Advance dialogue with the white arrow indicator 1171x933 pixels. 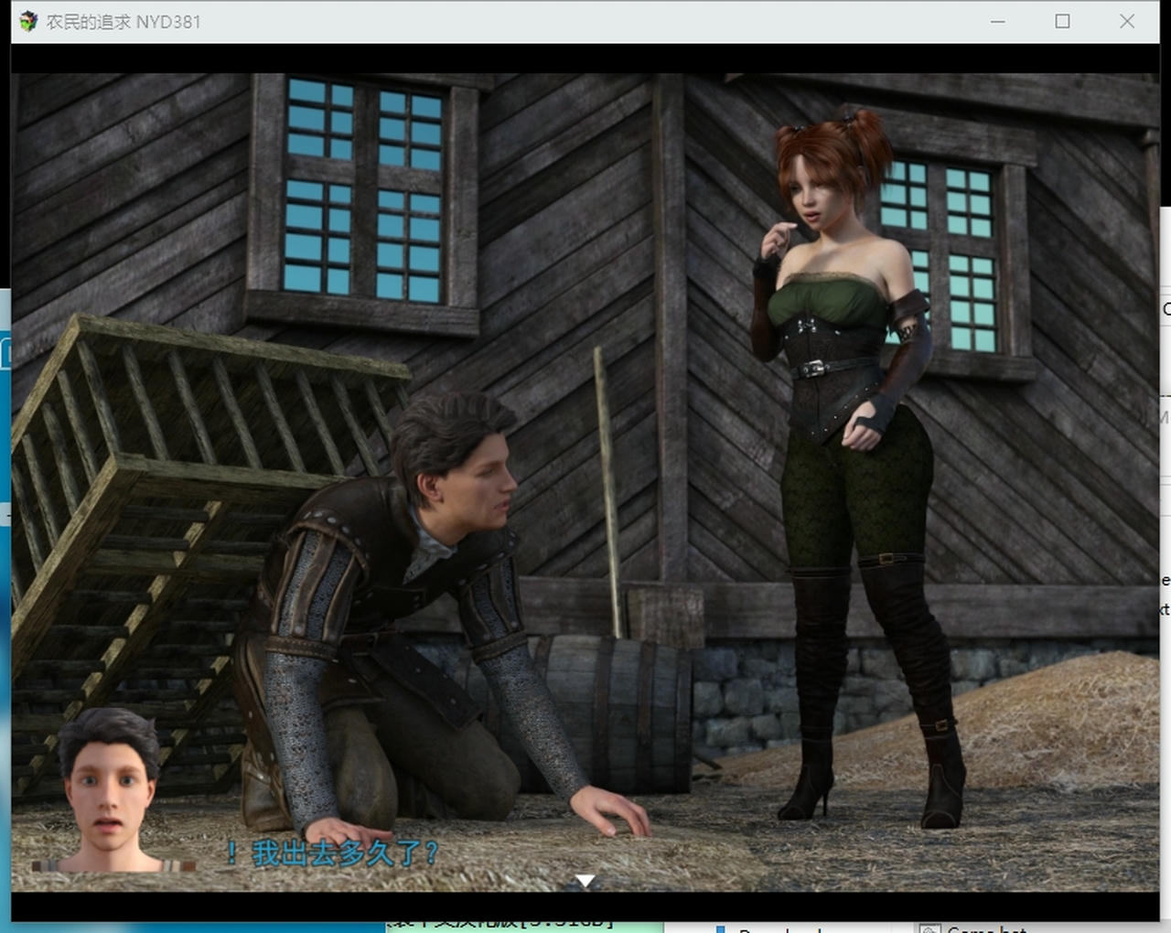point(585,880)
